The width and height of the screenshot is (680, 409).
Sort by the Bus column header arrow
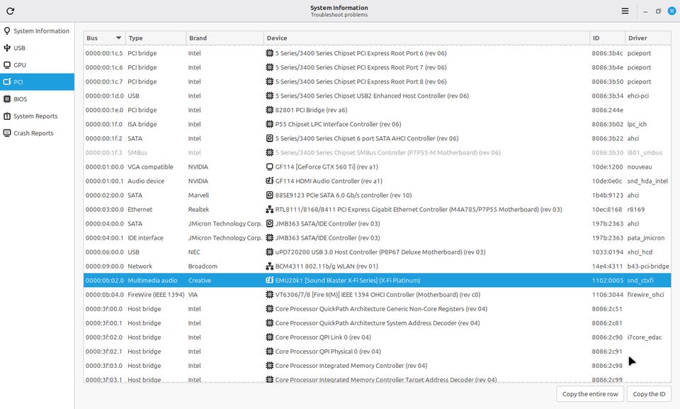click(x=118, y=38)
